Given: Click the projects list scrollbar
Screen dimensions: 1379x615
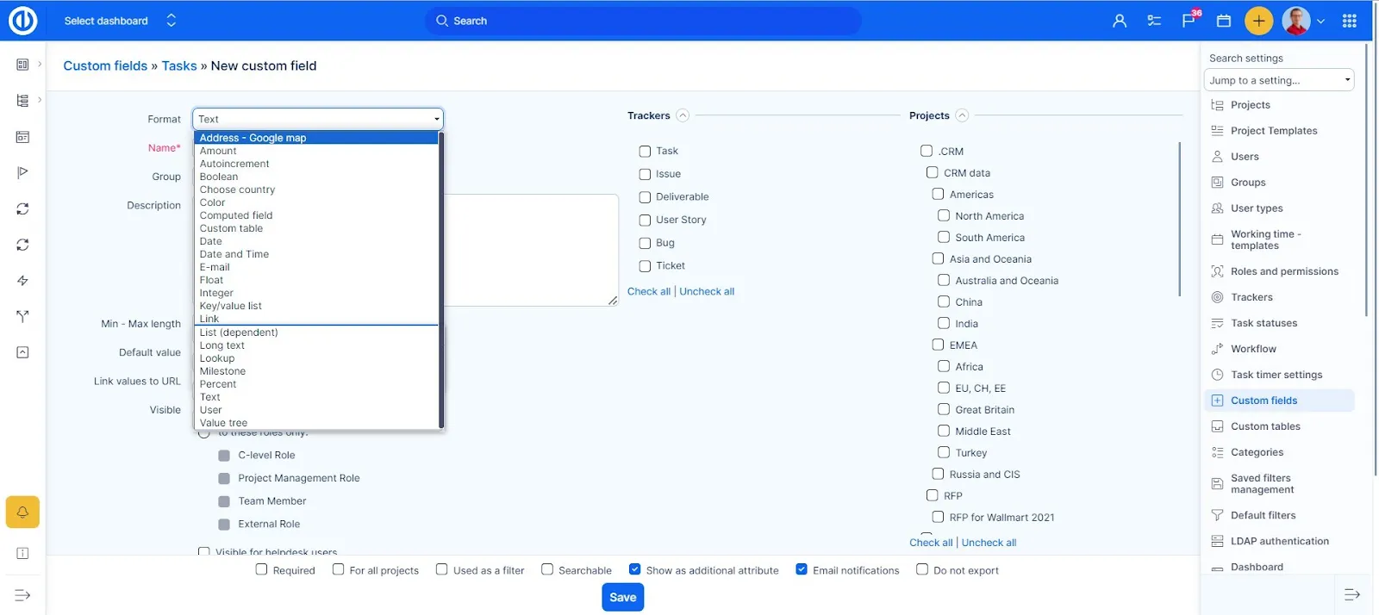Looking at the screenshot, I should [1180, 220].
